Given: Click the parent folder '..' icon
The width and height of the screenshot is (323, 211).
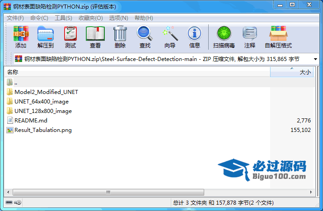Looking at the screenshot, I should pyautogui.click(x=9, y=82).
